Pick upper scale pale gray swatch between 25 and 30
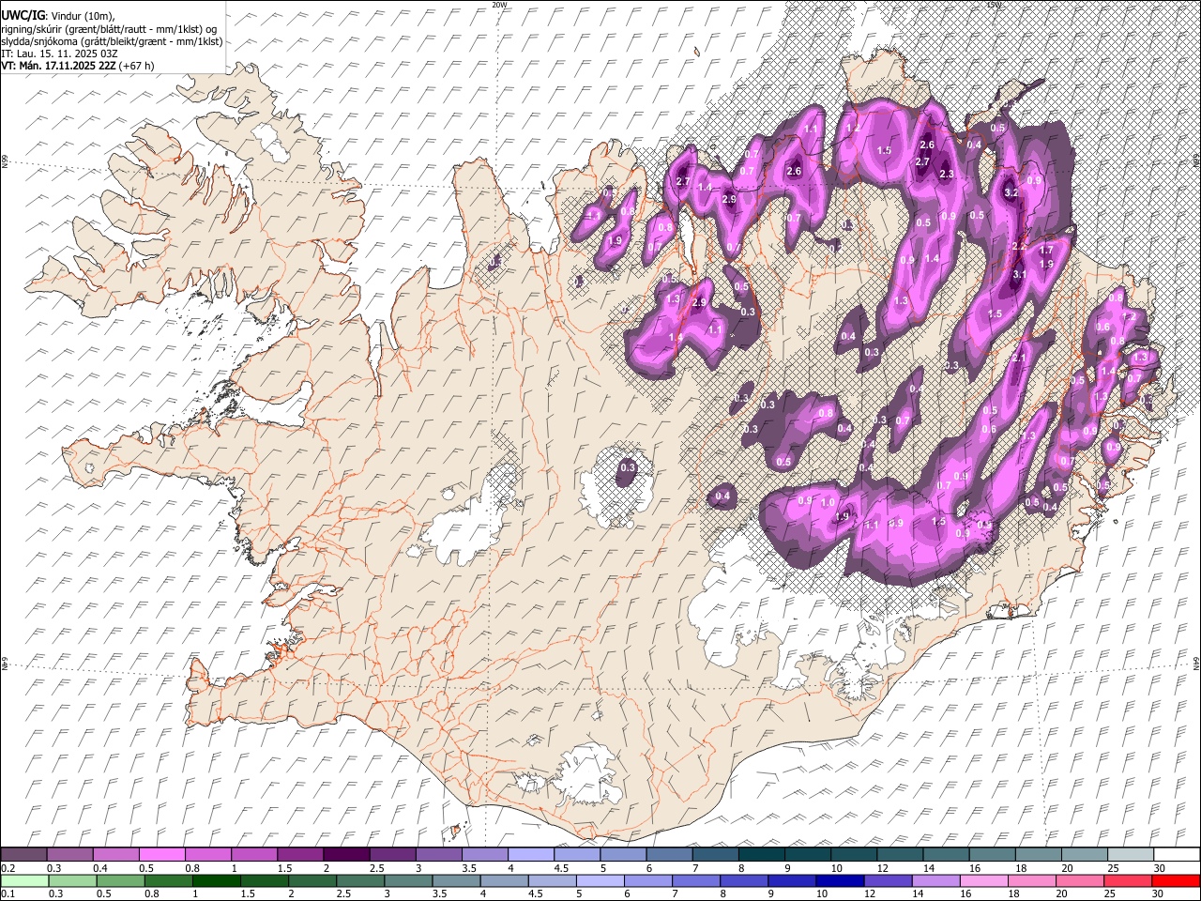The image size is (1201, 901). pos(1131,854)
